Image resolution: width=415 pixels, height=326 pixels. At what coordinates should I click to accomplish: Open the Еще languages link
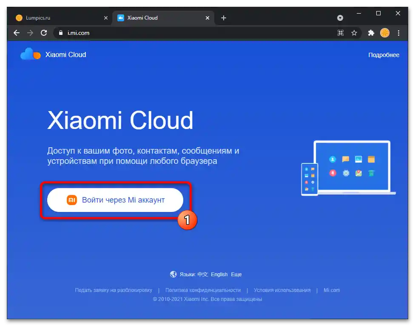click(236, 275)
